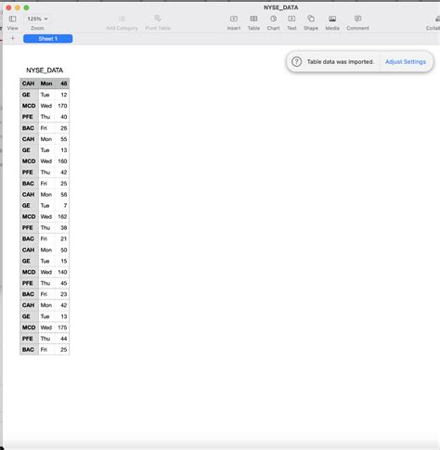Open the Insert toolbar icon
The image size is (440, 450).
[234, 19]
